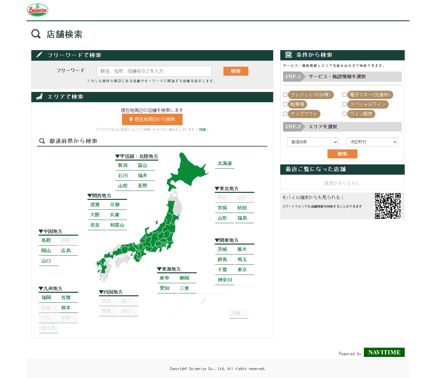436x378 pixels.
Task: Check the 駐車場 option
Action: [285, 104]
